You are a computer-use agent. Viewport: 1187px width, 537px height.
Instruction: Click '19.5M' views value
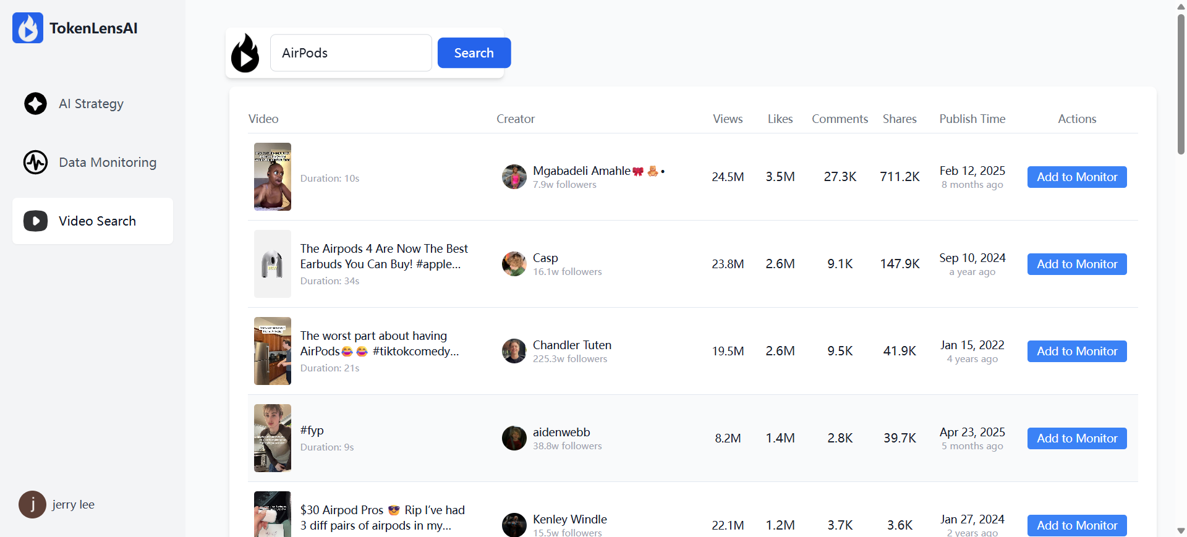click(x=728, y=351)
